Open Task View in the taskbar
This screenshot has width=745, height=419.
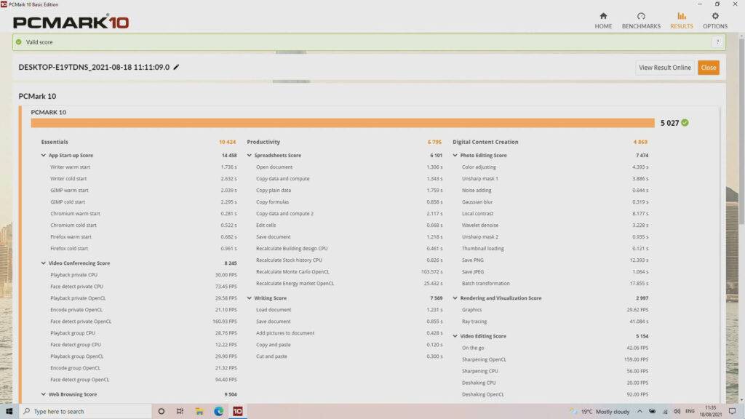pos(180,412)
